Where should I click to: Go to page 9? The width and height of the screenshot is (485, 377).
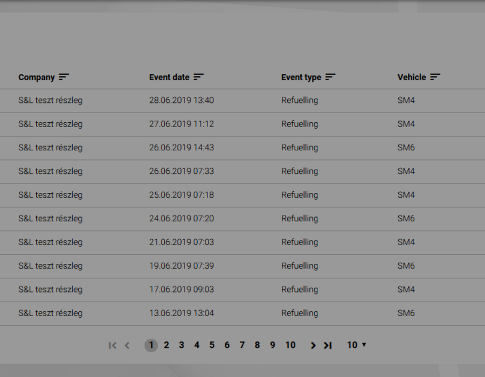pyautogui.click(x=272, y=345)
